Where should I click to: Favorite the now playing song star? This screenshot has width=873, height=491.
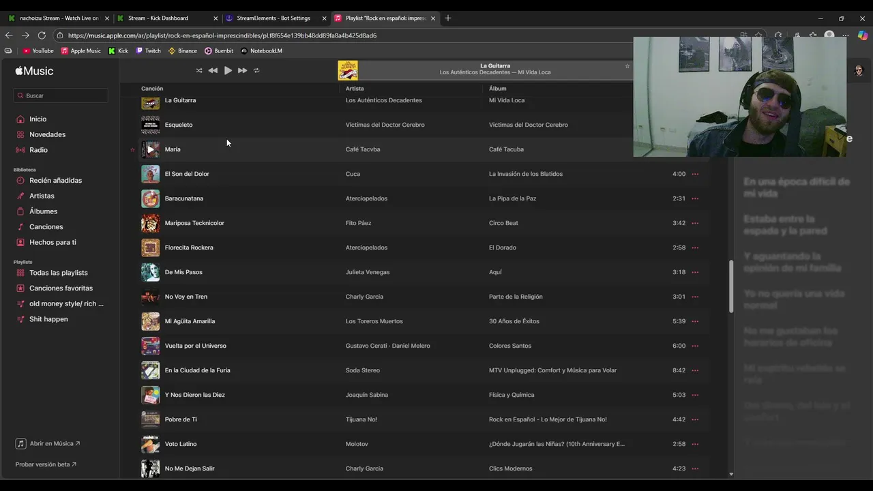point(627,66)
